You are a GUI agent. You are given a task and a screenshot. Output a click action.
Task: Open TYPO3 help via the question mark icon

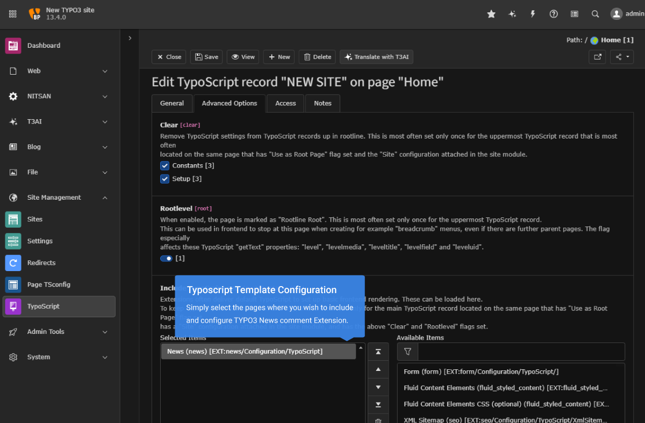[x=554, y=14]
